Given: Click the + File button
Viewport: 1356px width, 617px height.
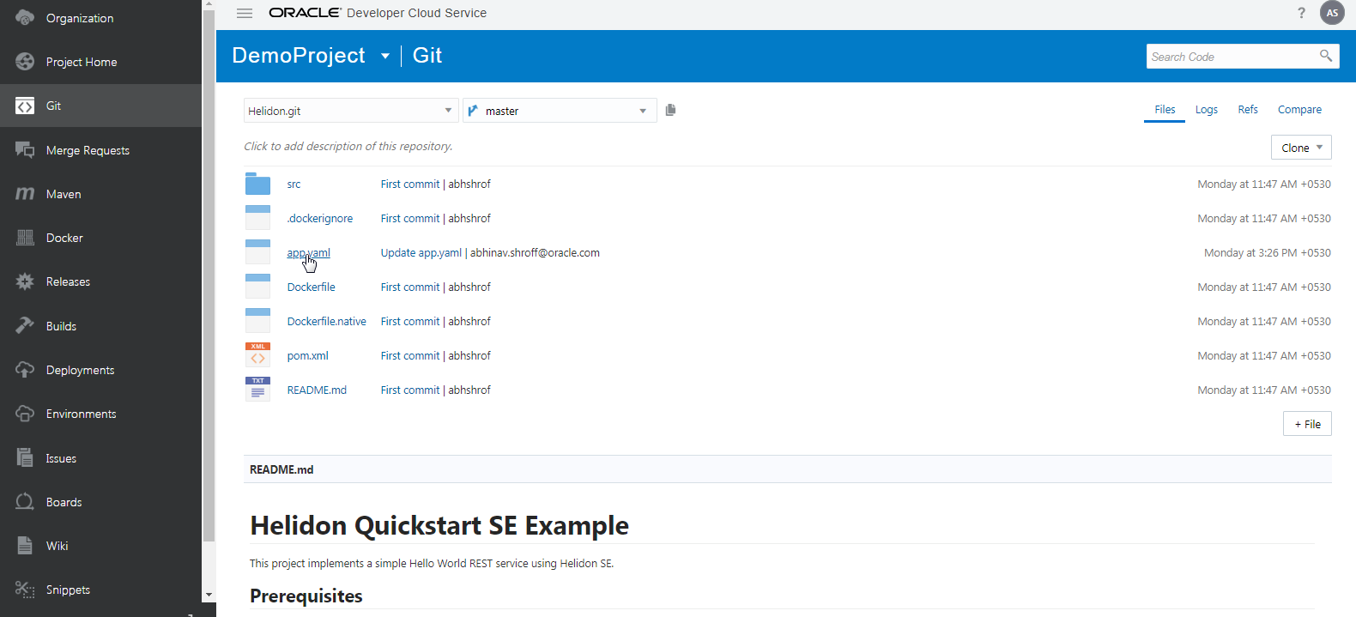Looking at the screenshot, I should pos(1307,424).
